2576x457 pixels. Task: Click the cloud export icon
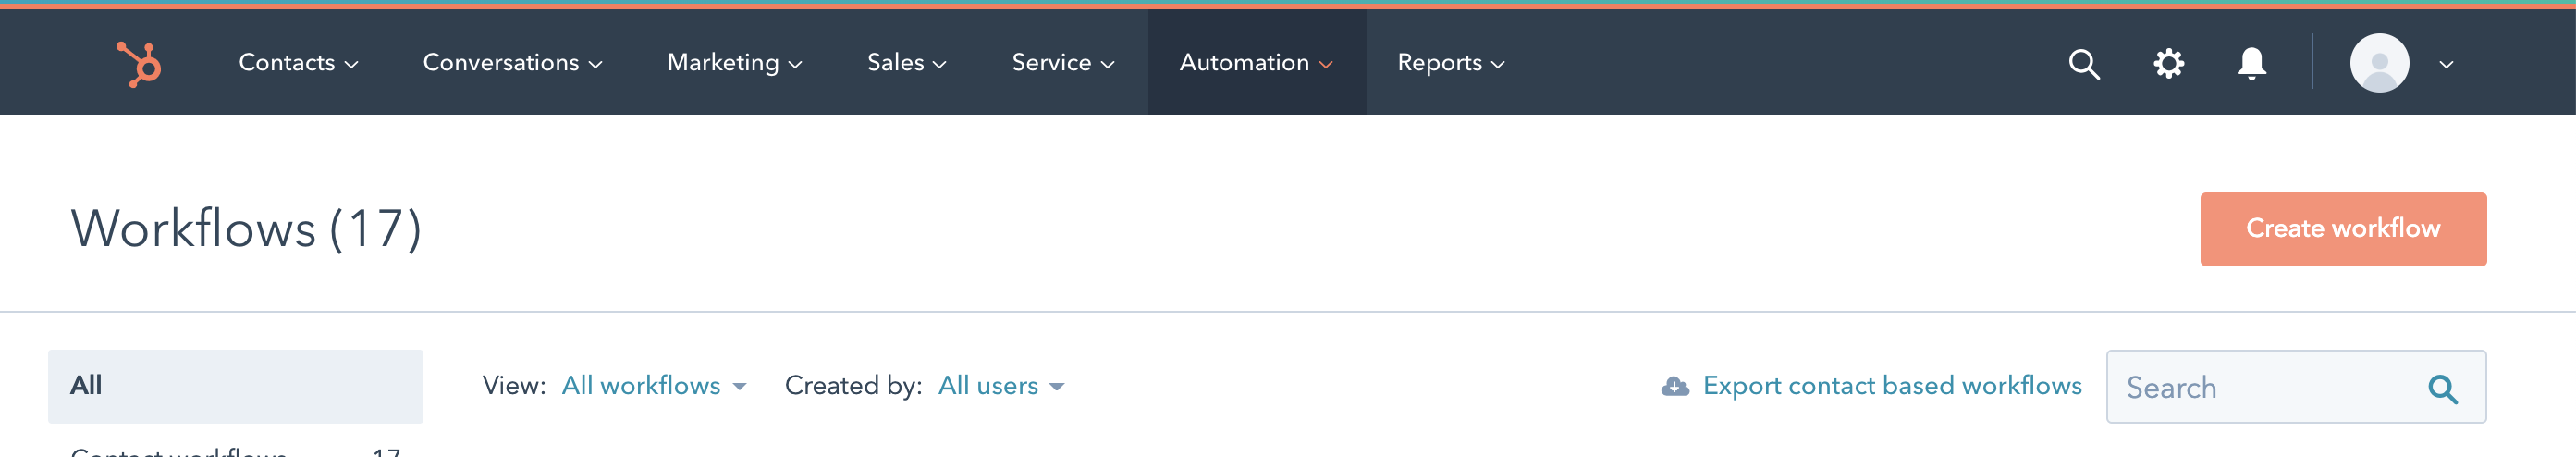pos(1675,386)
